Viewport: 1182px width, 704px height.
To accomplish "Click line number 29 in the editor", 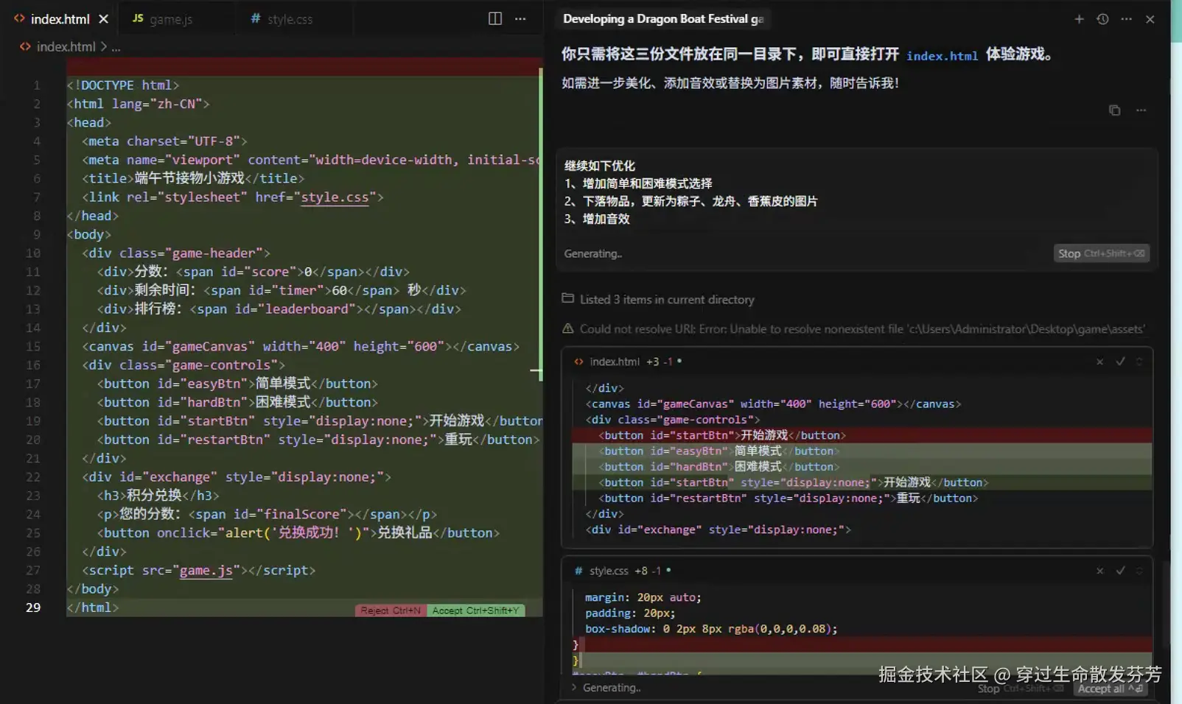I will (x=32, y=607).
